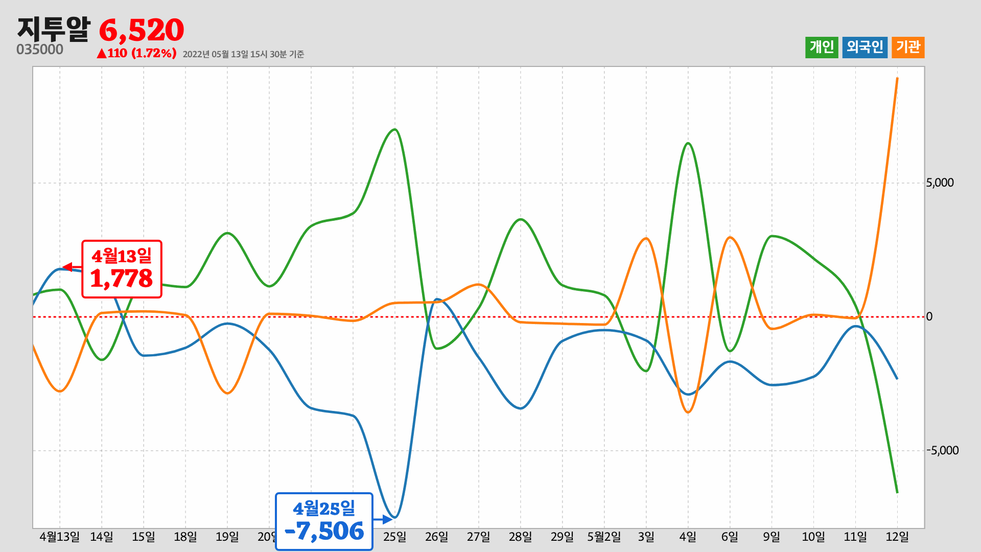The width and height of the screenshot is (981, 552).
Task: Click the -5,000 y-axis label
Action: tap(943, 450)
